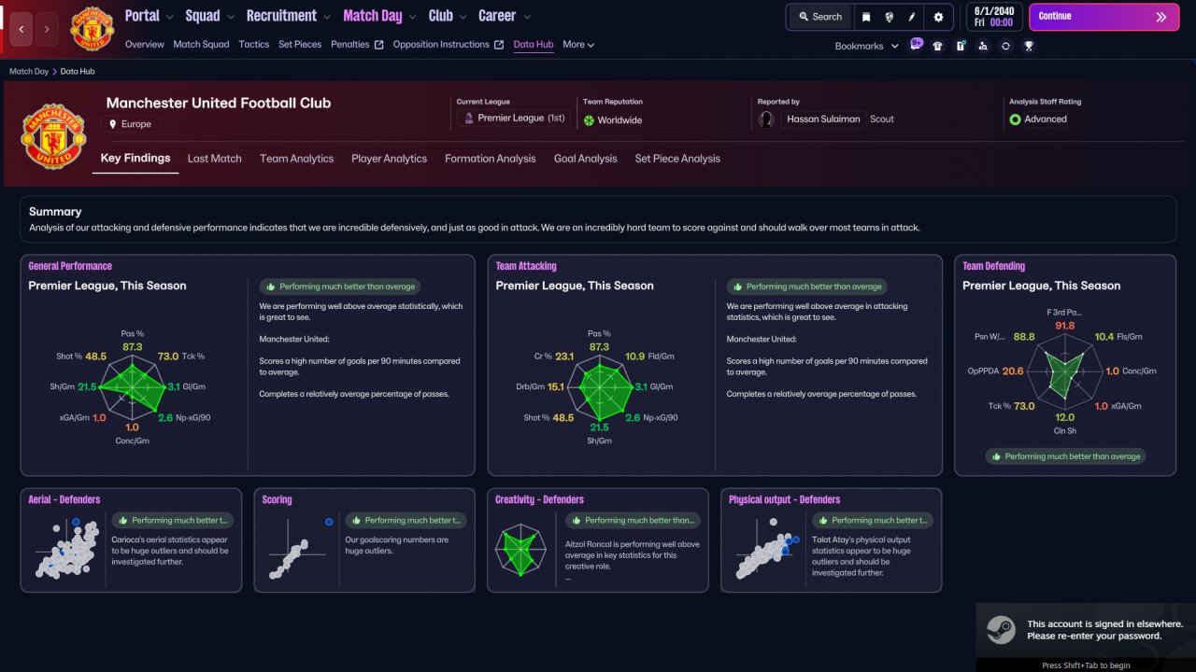Open the messages icon with 9+ badge

[x=917, y=45]
